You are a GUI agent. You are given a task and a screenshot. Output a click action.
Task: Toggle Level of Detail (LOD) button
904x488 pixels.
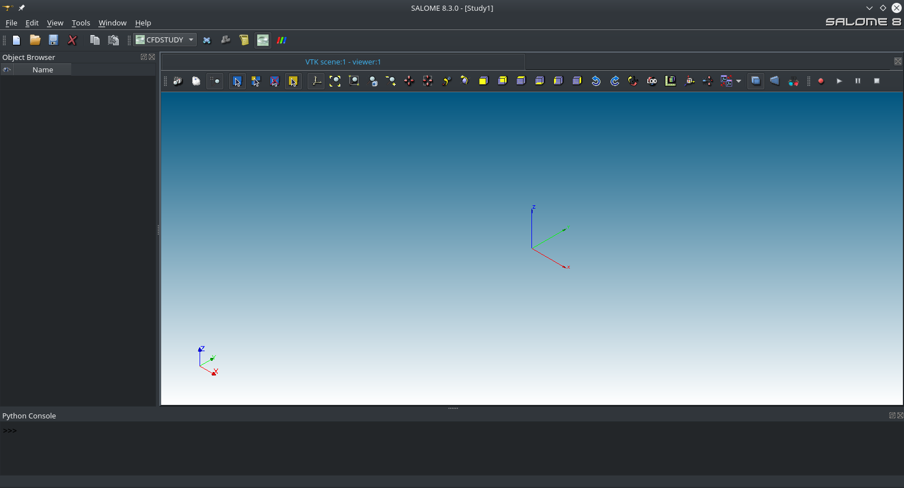tap(652, 81)
